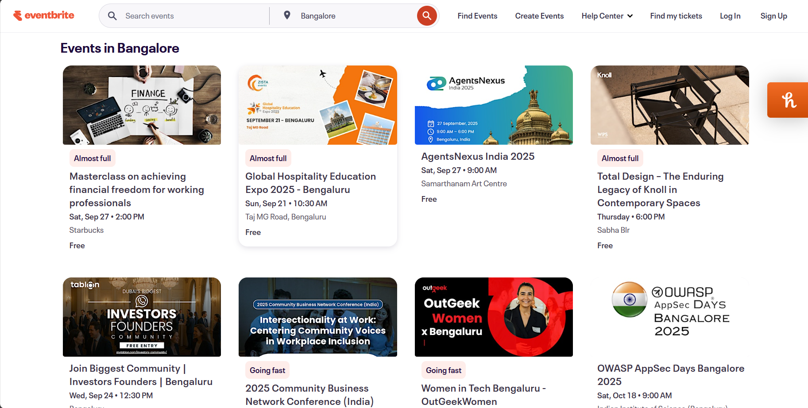Open the Global Hospitality Education Expo event
The height and width of the screenshot is (408, 808).
tap(310, 182)
